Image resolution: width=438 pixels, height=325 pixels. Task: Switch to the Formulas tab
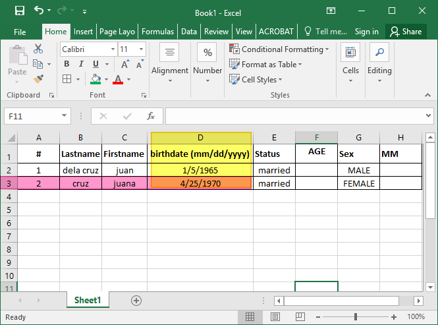pos(157,32)
